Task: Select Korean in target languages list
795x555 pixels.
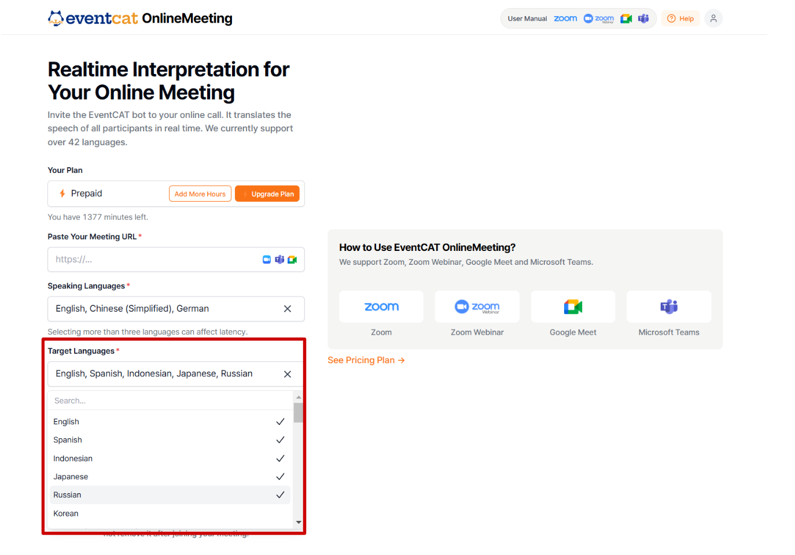Action: click(170, 513)
